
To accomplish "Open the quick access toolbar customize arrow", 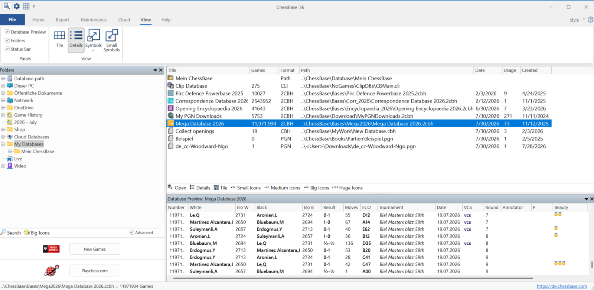I will click(34, 6).
